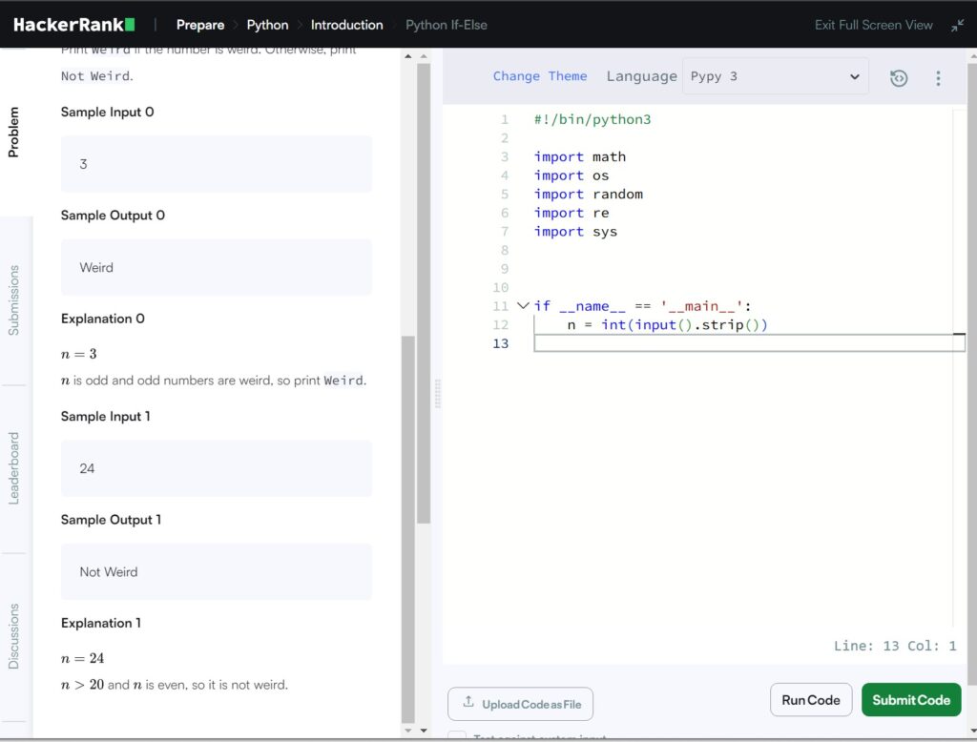Collapse the code fold arrow on line 11
977x742 pixels.
[522, 306]
